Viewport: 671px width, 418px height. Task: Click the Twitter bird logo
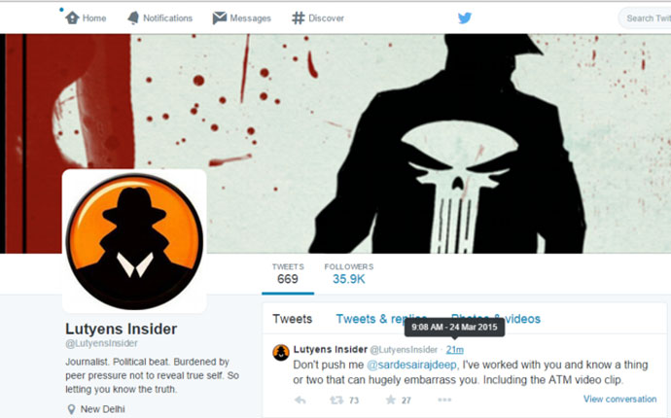(x=464, y=17)
